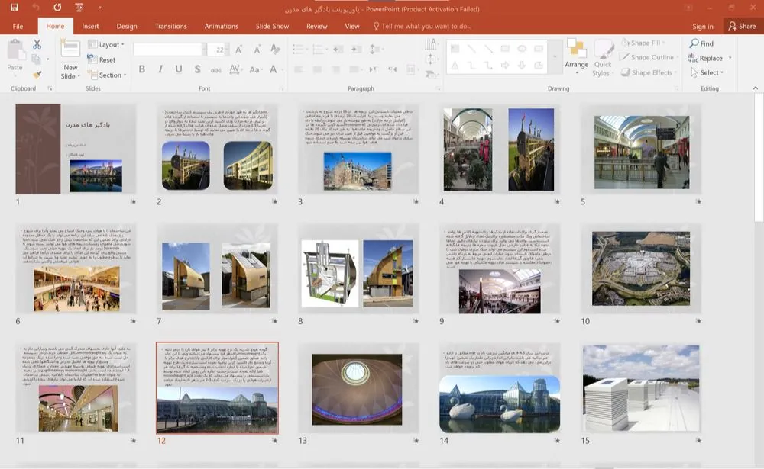Toggle Bold formatting
764x469 pixels.
pyautogui.click(x=141, y=69)
